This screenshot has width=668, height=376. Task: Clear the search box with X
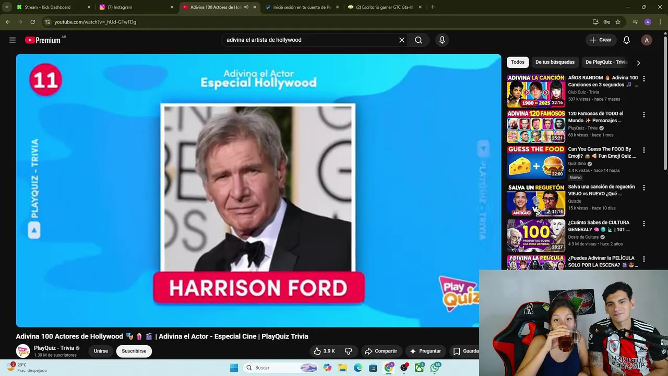(402, 40)
